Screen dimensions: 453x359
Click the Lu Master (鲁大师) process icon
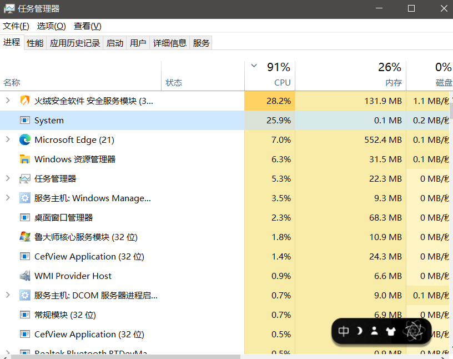coord(25,237)
